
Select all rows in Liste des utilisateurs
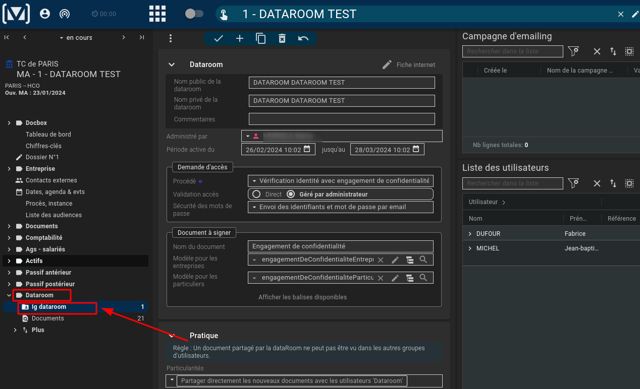(629, 183)
